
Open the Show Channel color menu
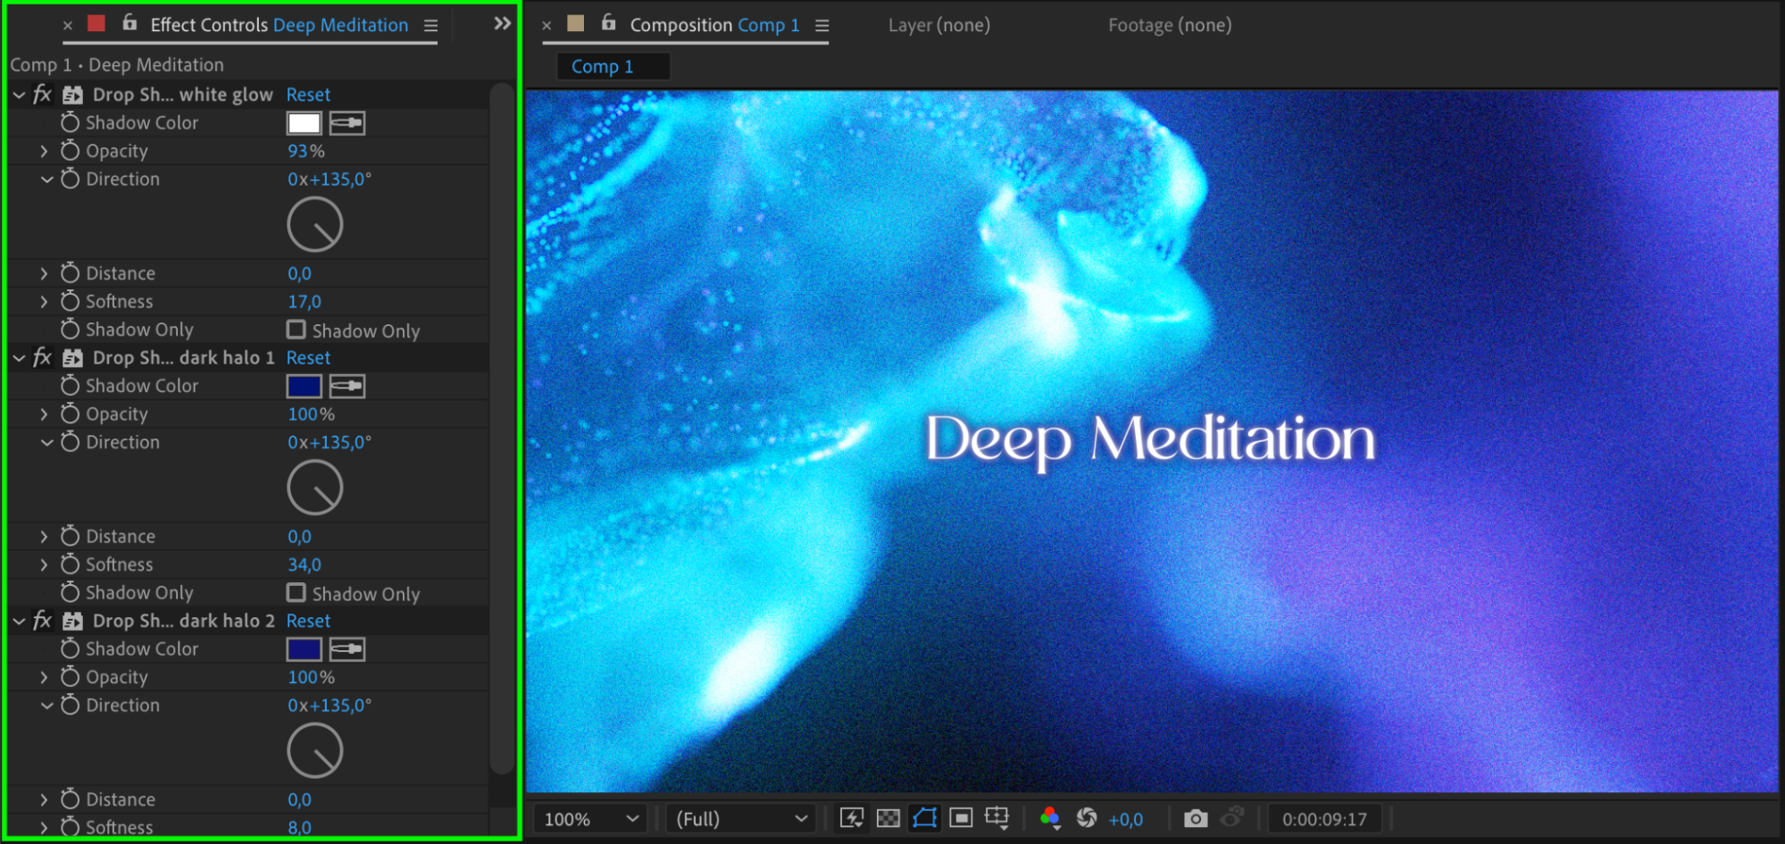click(1050, 818)
